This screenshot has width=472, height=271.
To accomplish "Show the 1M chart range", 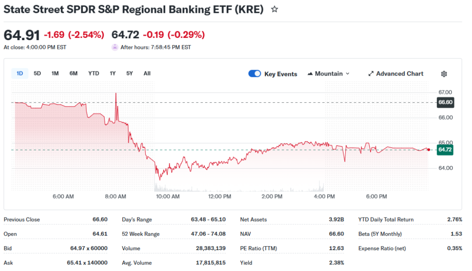I will coord(55,73).
